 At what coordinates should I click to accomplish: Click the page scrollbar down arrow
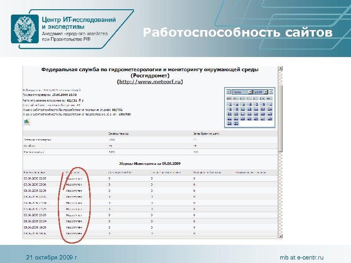[280, 236]
